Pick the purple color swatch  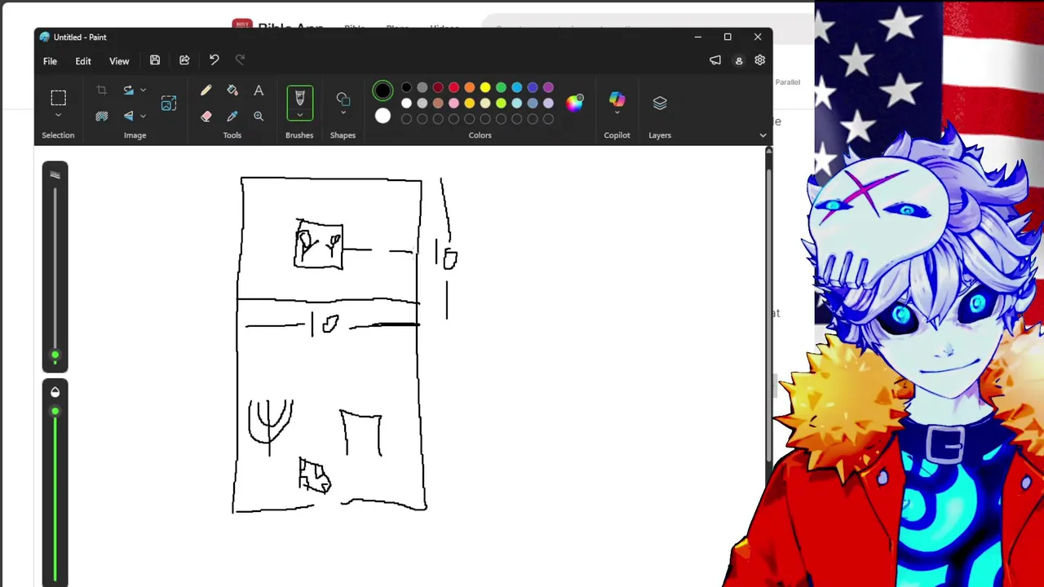548,87
